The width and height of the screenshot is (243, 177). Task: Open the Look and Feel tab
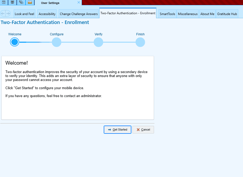click(x=24, y=14)
